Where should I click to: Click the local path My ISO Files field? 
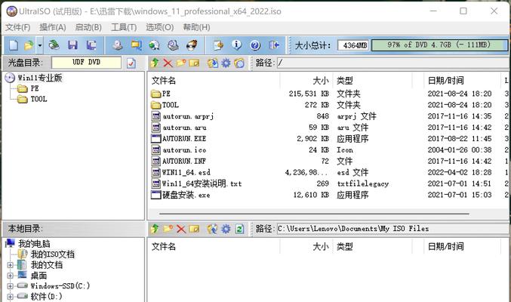coord(393,229)
